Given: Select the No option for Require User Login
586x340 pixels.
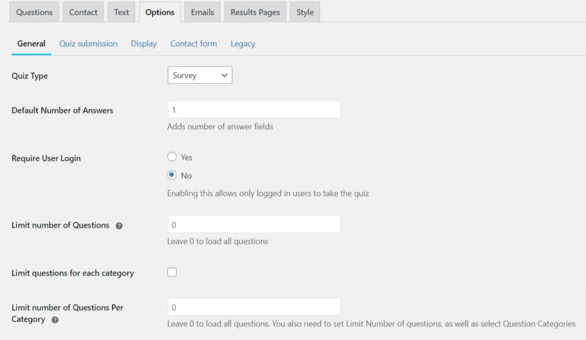Looking at the screenshot, I should [x=172, y=175].
